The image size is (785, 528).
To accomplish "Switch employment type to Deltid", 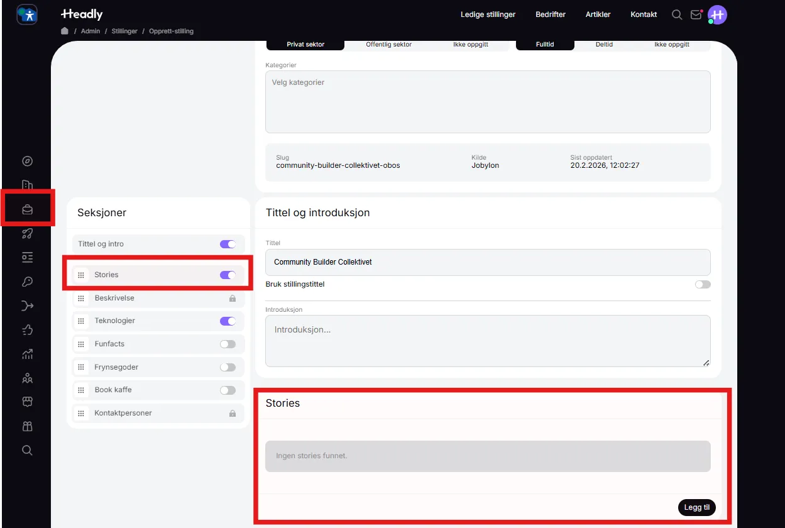I will tap(604, 45).
